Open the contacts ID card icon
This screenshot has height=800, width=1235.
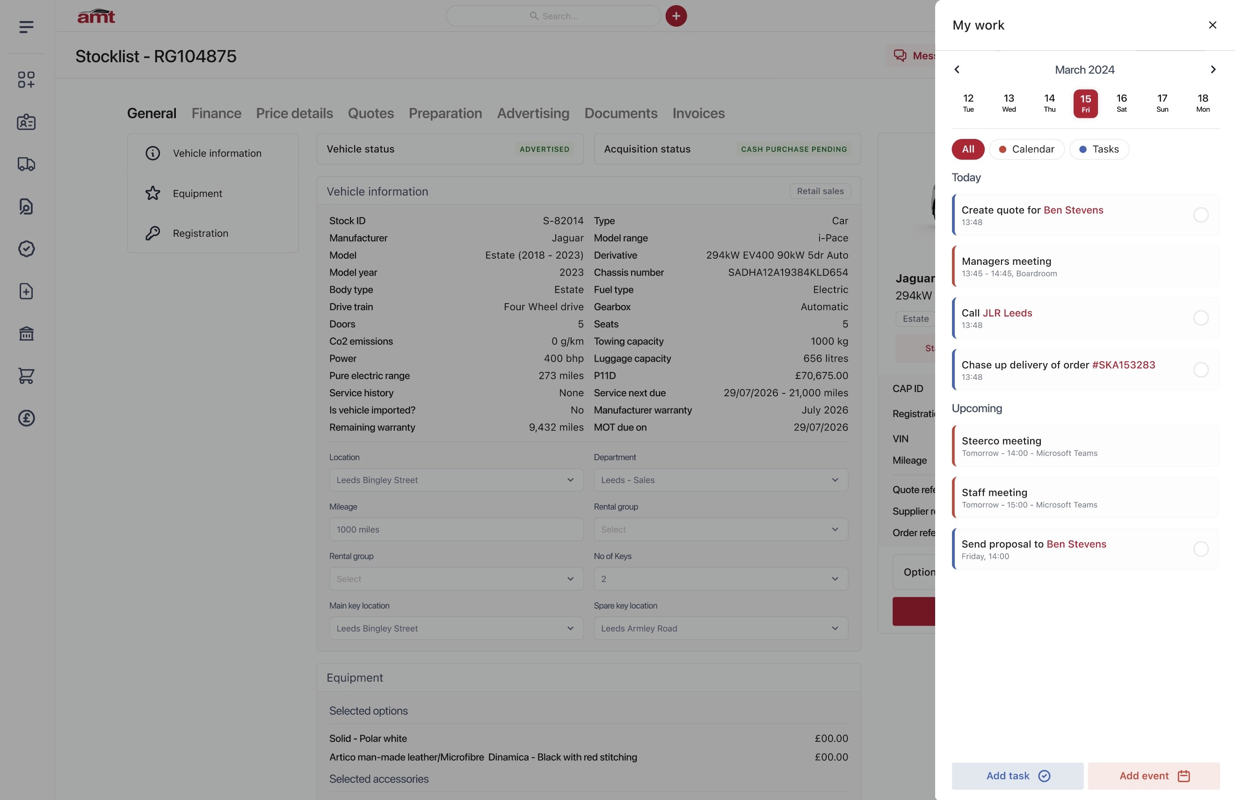click(x=26, y=122)
